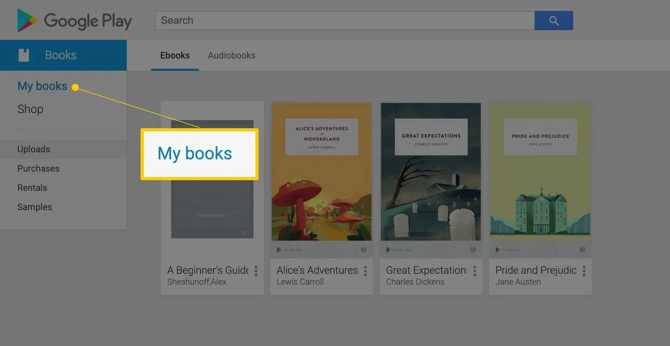
Task: Select My books in the sidebar
Action: coord(42,86)
